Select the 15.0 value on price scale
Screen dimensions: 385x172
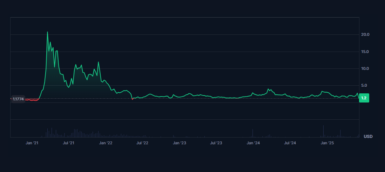pyautogui.click(x=365, y=52)
